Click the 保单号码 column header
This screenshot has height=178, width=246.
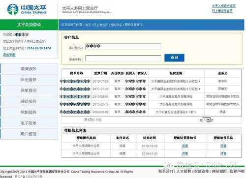point(76,73)
